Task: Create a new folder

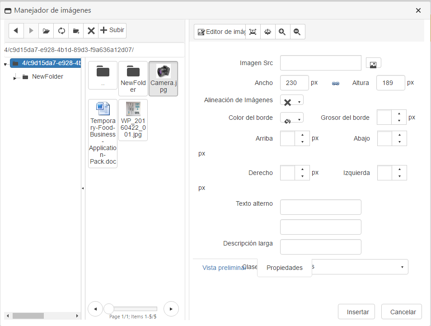Action: [x=76, y=31]
